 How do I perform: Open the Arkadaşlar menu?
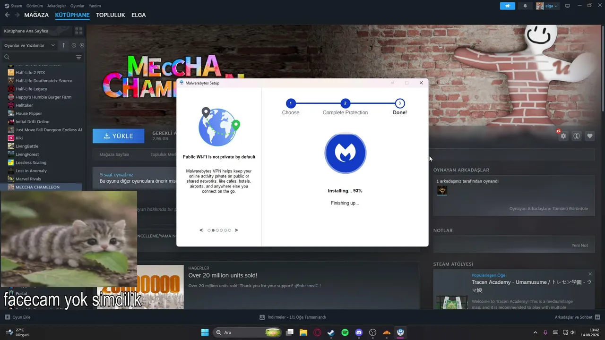(57, 6)
